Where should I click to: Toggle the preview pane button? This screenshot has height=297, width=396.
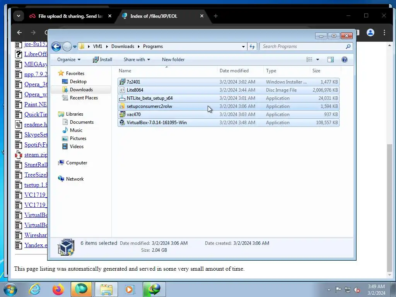click(331, 60)
